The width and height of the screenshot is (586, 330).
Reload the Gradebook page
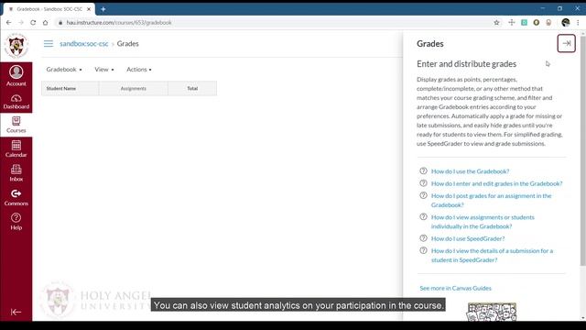tap(33, 22)
